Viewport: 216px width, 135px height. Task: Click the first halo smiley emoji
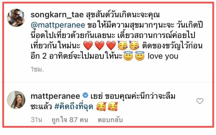coord(128,56)
